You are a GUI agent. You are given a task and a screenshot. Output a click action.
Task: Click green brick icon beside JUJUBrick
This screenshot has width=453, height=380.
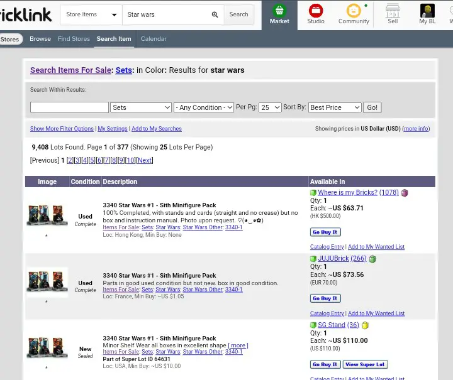(313, 259)
